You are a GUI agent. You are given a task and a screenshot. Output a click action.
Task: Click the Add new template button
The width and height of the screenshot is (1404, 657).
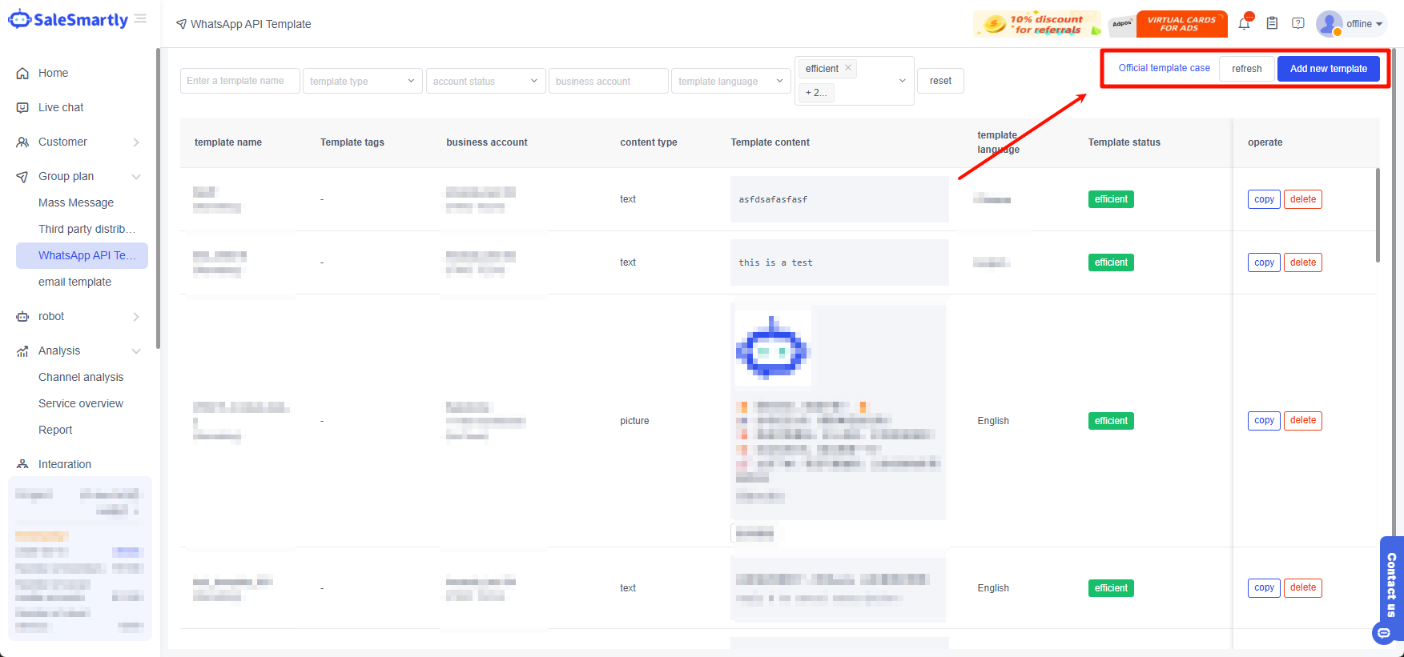[1328, 69]
